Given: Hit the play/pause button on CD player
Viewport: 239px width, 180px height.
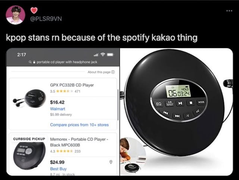Looking at the screenshot, I should click(180, 103).
